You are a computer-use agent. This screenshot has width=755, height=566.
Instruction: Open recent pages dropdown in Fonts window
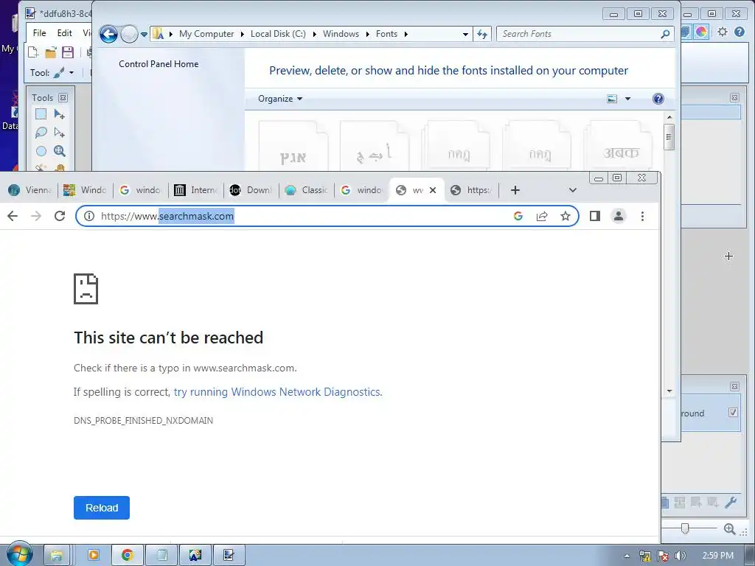(x=144, y=34)
